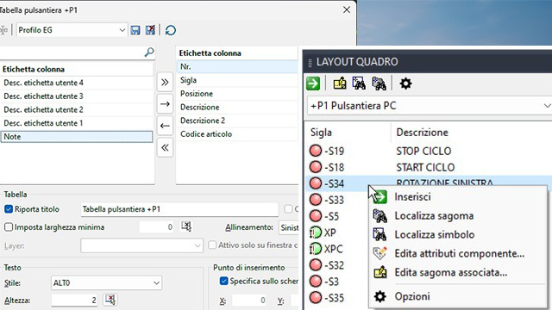Image resolution: width=552 pixels, height=310 pixels.
Task: Select Codice articolo in the right list
Action: click(237, 134)
